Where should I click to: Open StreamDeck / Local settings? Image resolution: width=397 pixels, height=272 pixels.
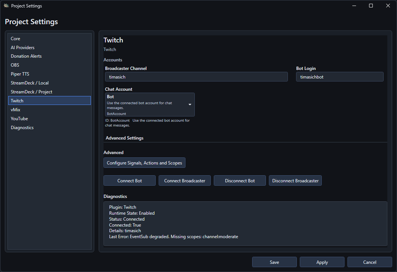(x=50, y=83)
